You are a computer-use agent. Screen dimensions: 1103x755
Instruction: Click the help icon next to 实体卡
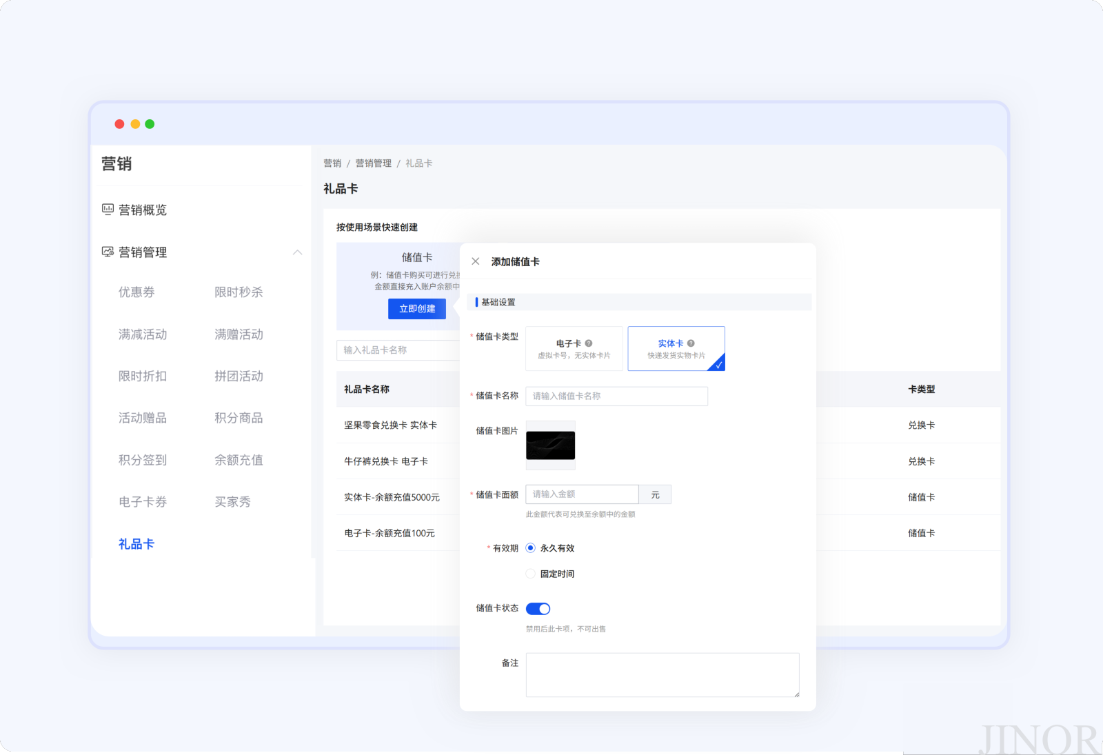(691, 343)
